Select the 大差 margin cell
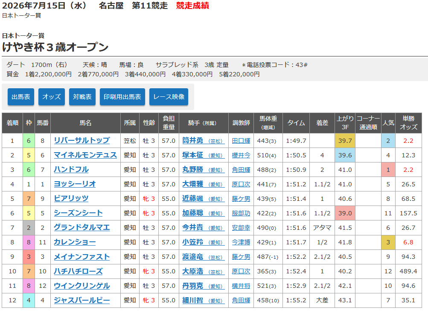The height and width of the screenshot is (313, 428). (x=322, y=300)
